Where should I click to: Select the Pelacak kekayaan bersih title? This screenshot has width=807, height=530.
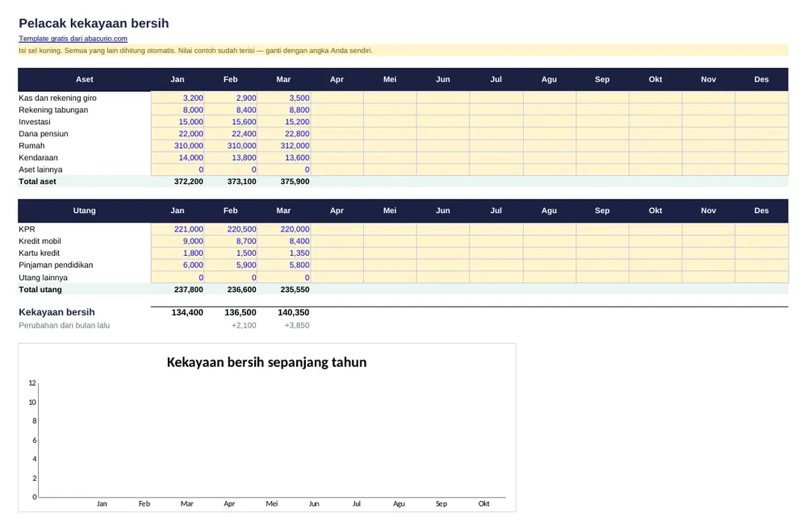click(94, 23)
